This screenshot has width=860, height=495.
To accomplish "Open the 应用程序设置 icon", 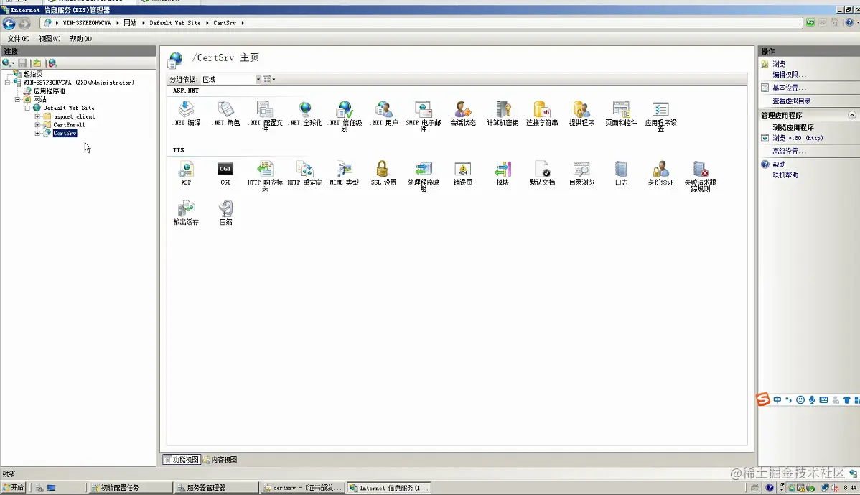I will [660, 116].
